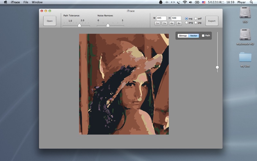Set scale with the 1x button
Image resolution: width=257 pixels, height=161 pixels.
pyautogui.click(x=157, y=23)
